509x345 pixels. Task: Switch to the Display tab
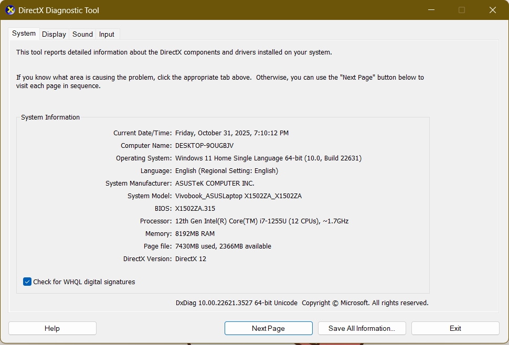pyautogui.click(x=54, y=34)
